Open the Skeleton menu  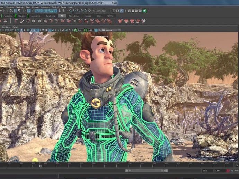20,7
